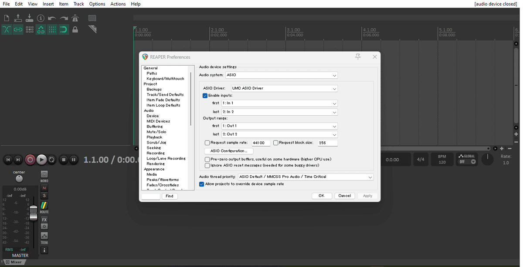Uncheck the Enable inputs checkbox

[x=205, y=96]
